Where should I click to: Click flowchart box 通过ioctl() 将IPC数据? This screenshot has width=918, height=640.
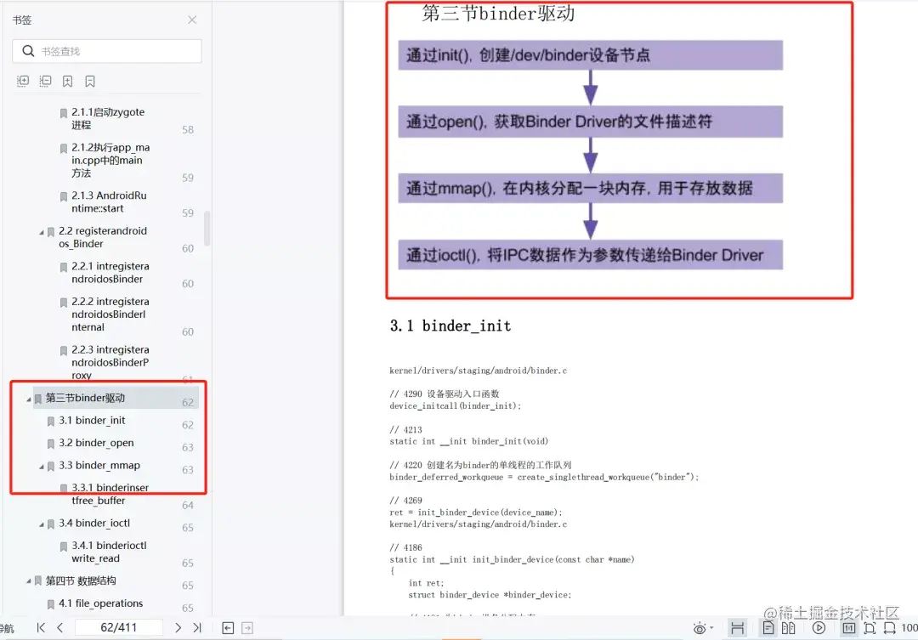pyautogui.click(x=590, y=255)
